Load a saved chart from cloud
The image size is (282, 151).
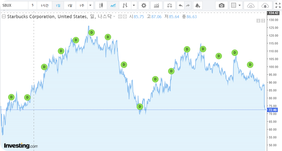(251, 5)
